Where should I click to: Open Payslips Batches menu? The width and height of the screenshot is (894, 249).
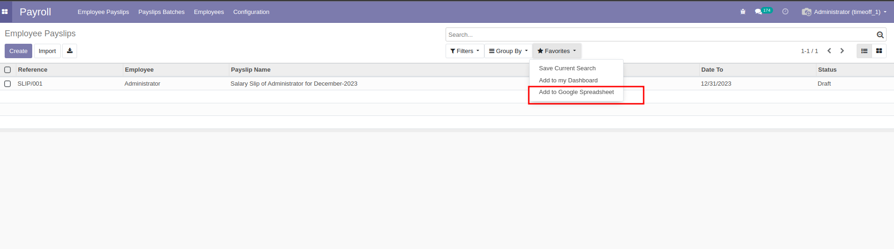pos(161,12)
